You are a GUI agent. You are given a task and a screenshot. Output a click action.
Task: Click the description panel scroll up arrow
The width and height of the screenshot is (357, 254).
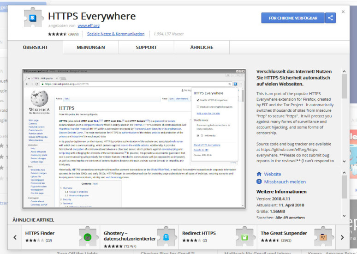coord(344,72)
